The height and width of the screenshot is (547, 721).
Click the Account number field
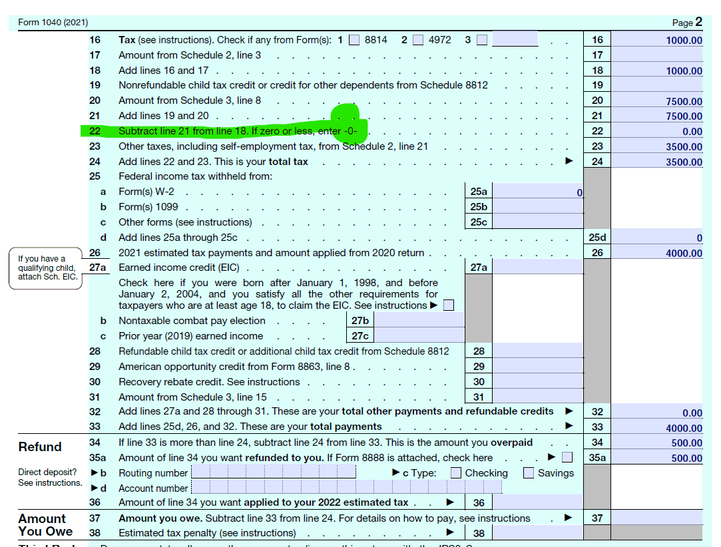point(346,488)
